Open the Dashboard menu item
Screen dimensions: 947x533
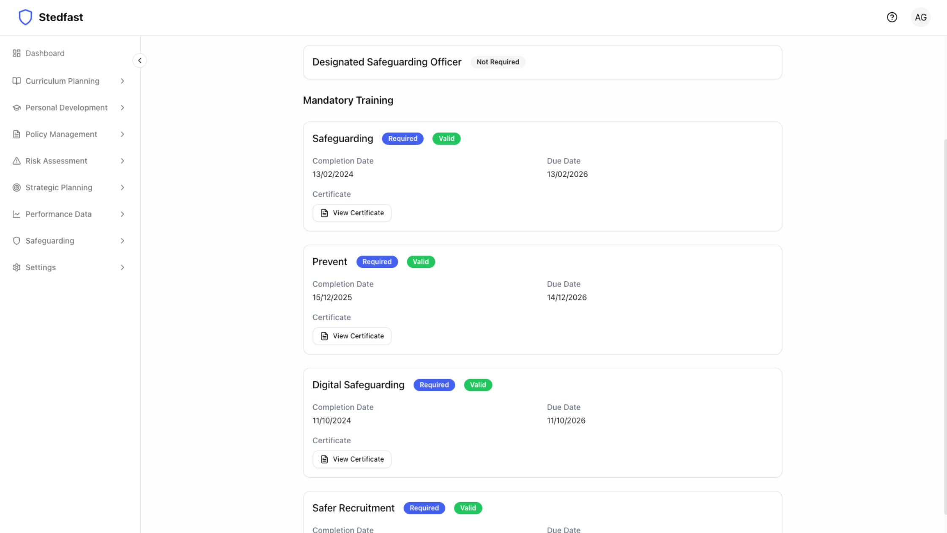click(x=45, y=53)
